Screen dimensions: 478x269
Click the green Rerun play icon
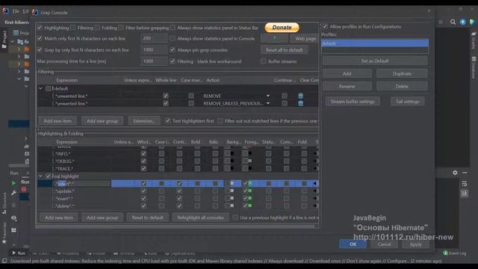[13, 183]
